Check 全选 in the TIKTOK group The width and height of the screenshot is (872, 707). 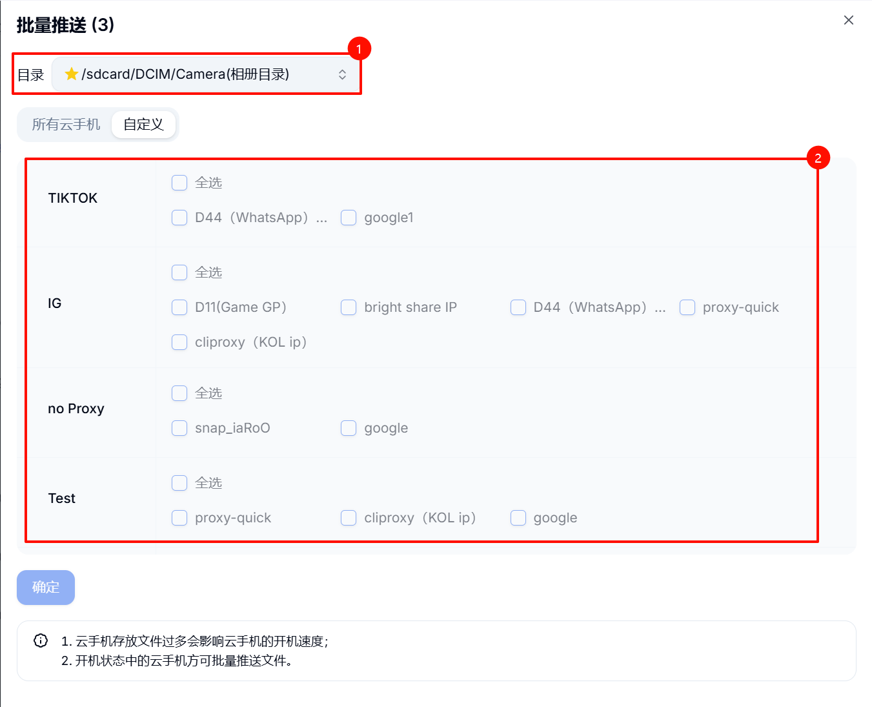[x=179, y=183]
